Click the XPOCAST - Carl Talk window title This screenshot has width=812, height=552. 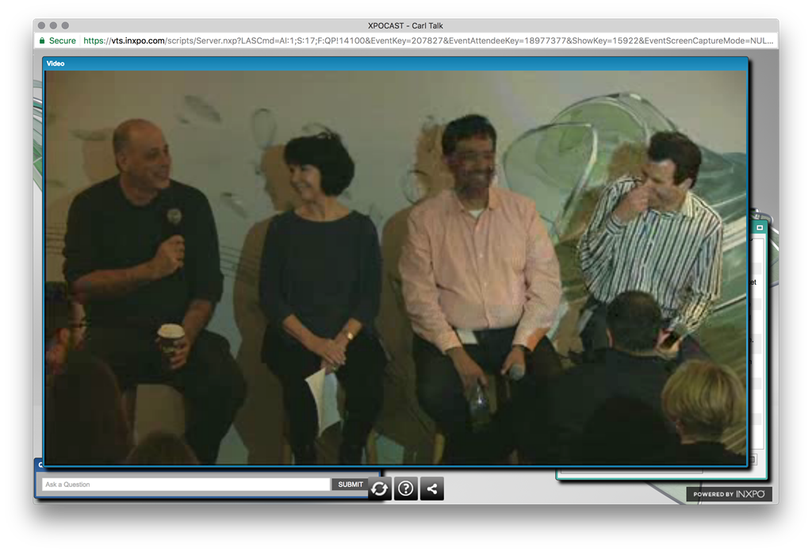coord(405,25)
